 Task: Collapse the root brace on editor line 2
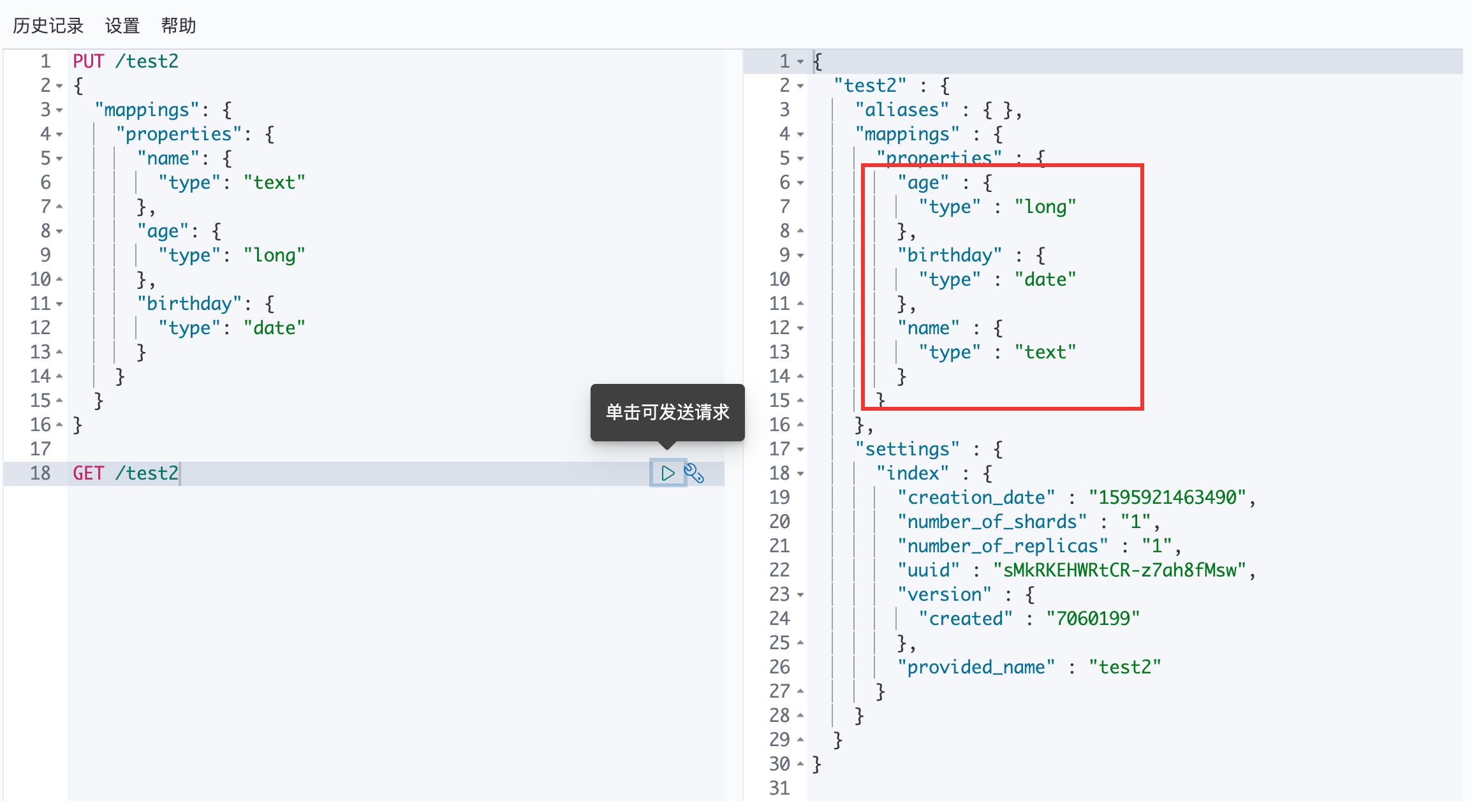[59, 86]
